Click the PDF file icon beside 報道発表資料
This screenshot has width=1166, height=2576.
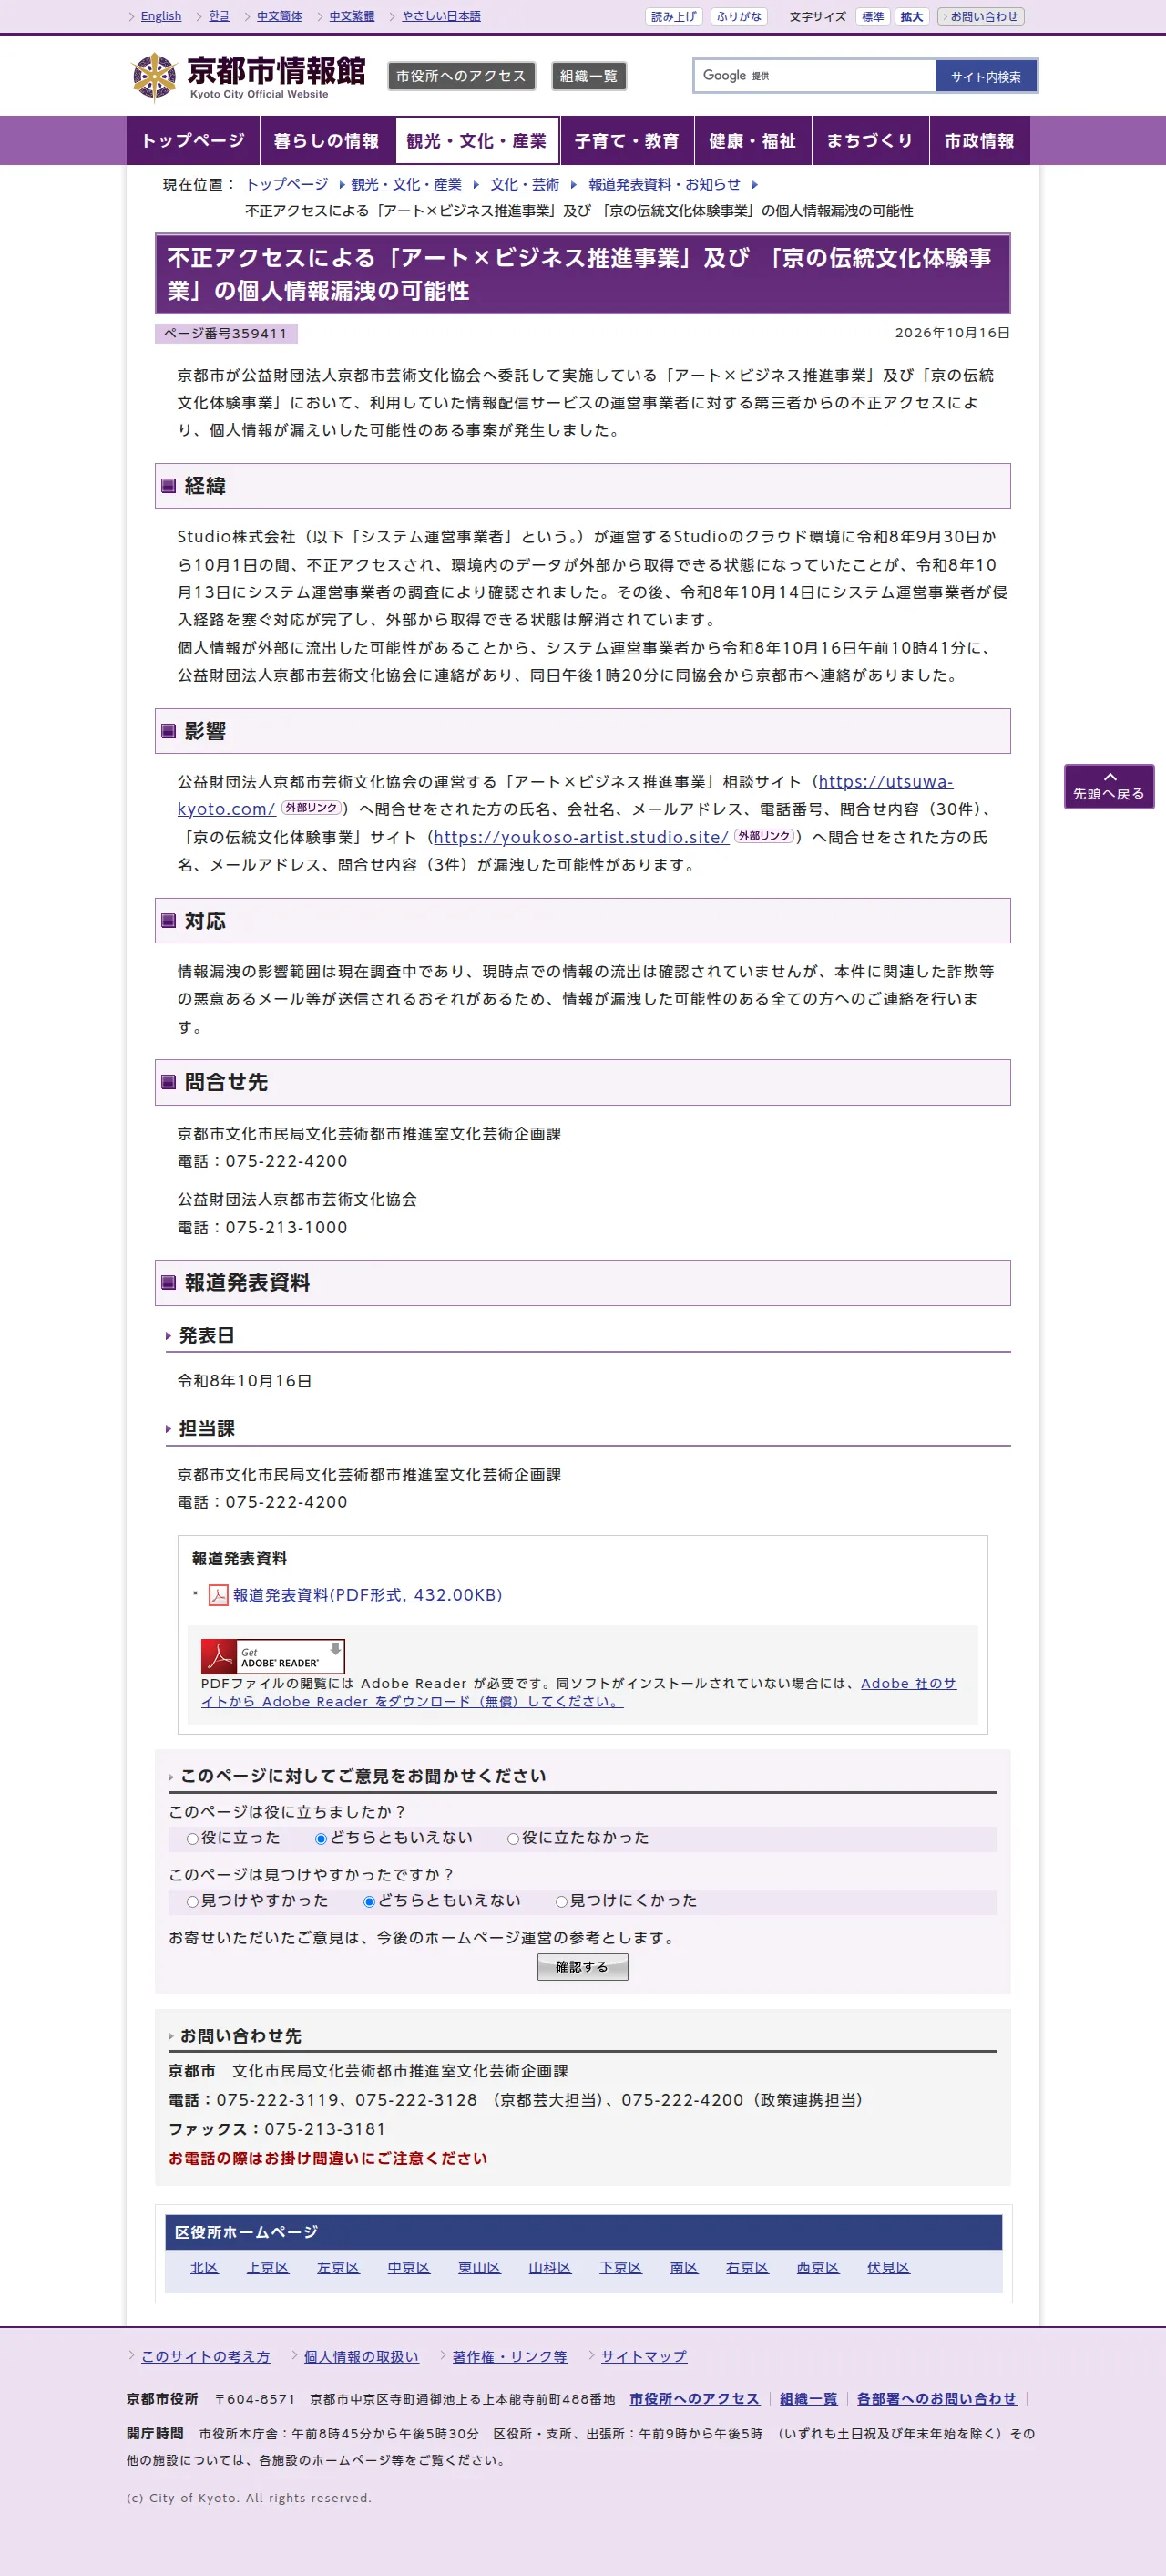[218, 1595]
